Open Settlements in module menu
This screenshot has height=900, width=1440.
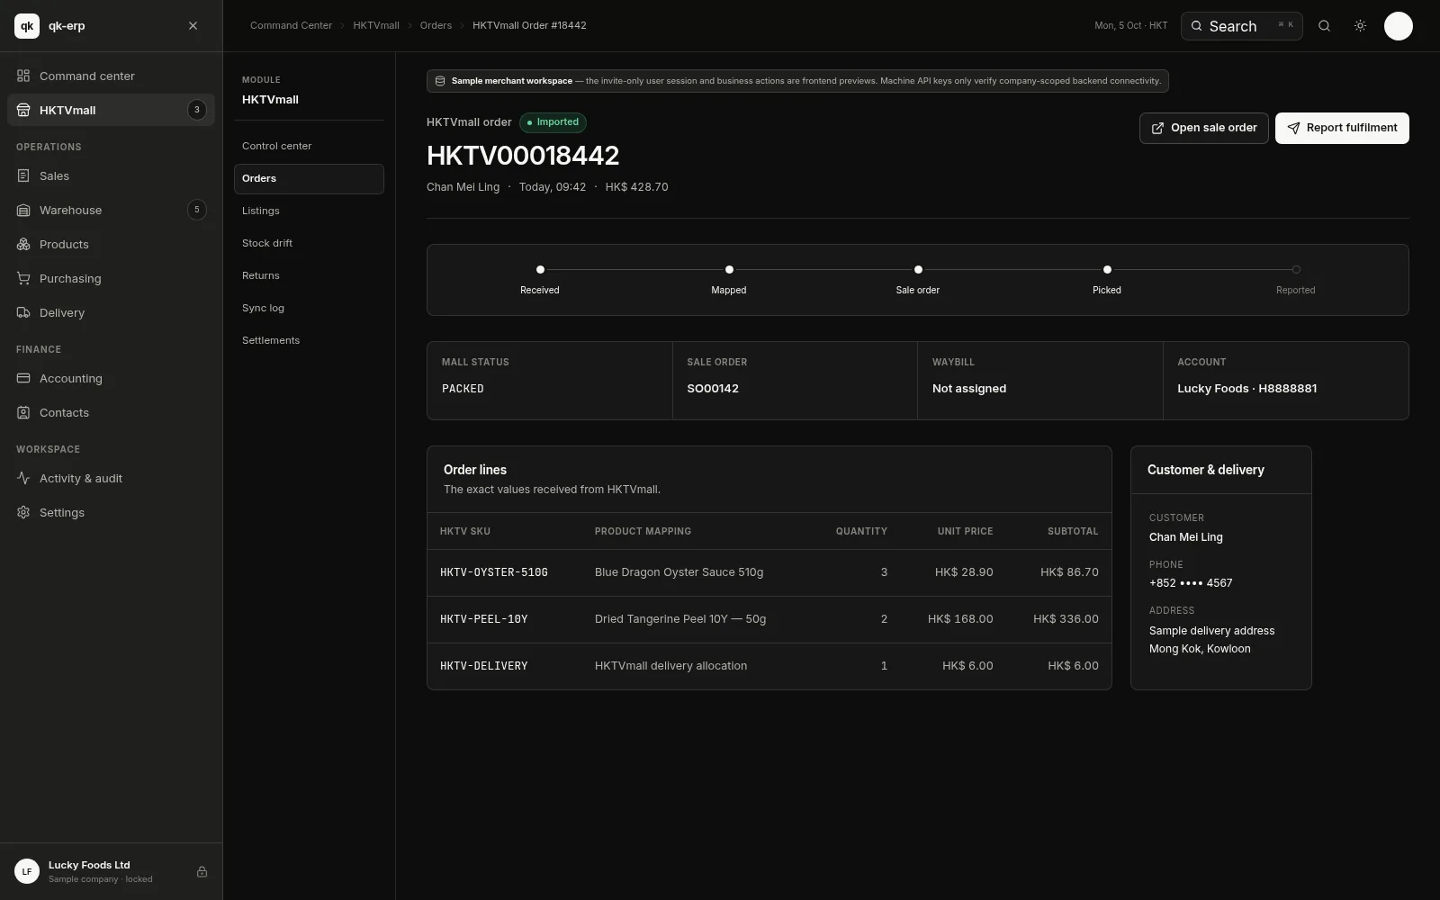click(309, 340)
